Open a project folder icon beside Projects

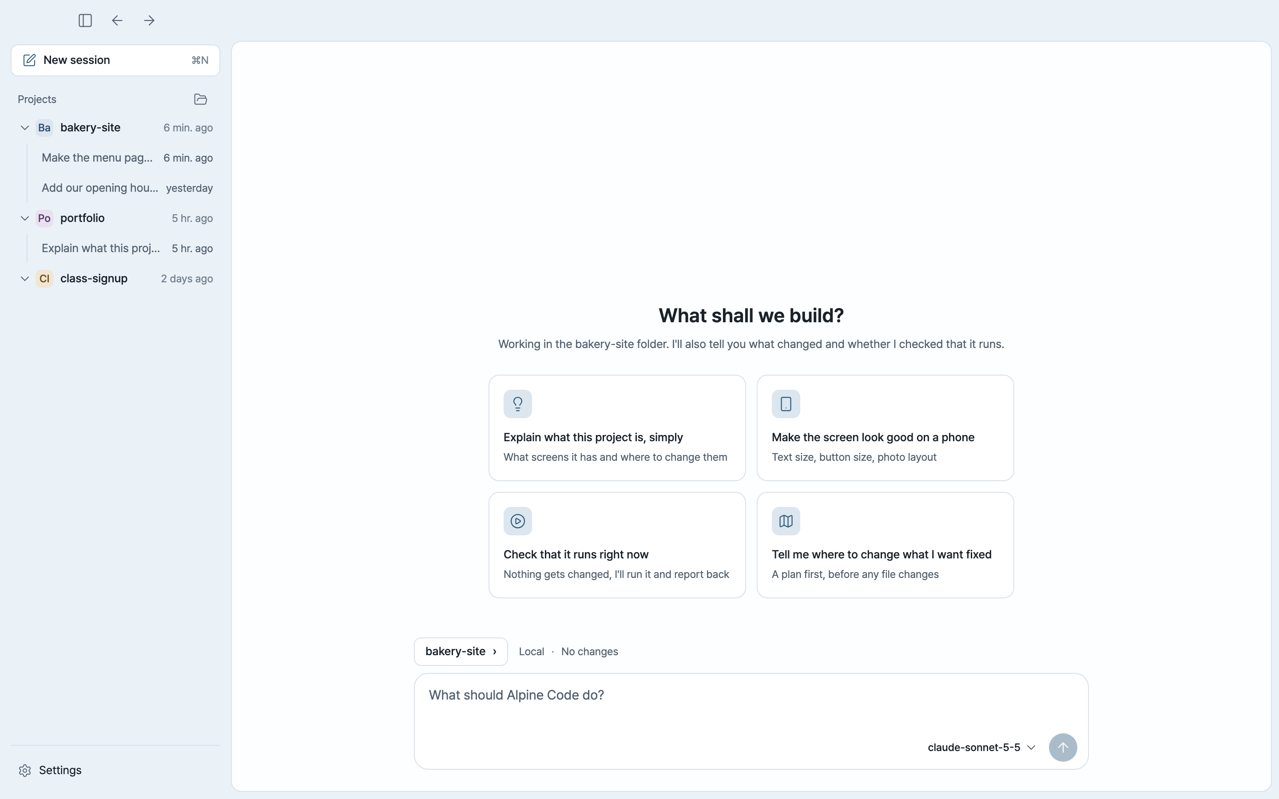[x=200, y=99]
